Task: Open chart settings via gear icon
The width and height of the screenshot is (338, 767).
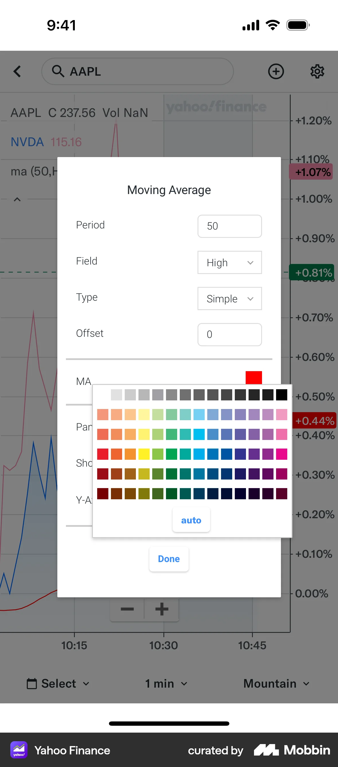Action: click(x=317, y=71)
